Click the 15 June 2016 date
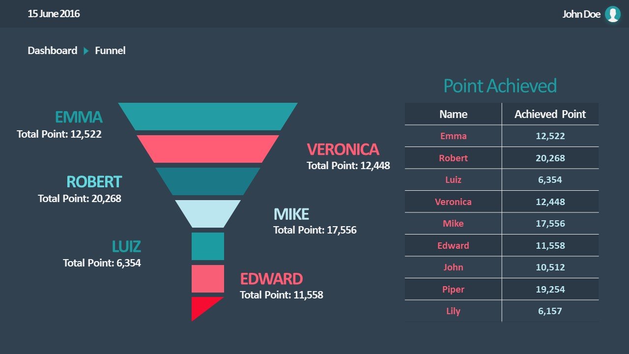 click(54, 14)
